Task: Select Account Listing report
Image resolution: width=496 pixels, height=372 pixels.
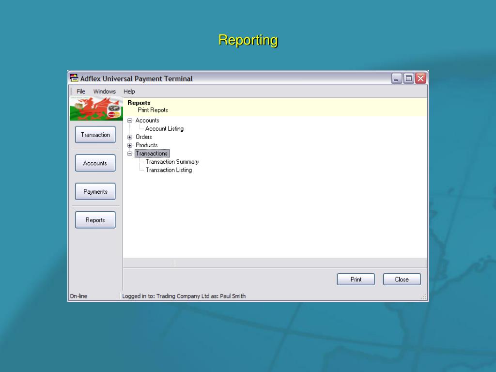Action: (x=165, y=129)
